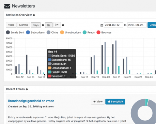Click 'Emails Sent: 17086' in the tooltip
156x124 pixels.
tap(63, 56)
